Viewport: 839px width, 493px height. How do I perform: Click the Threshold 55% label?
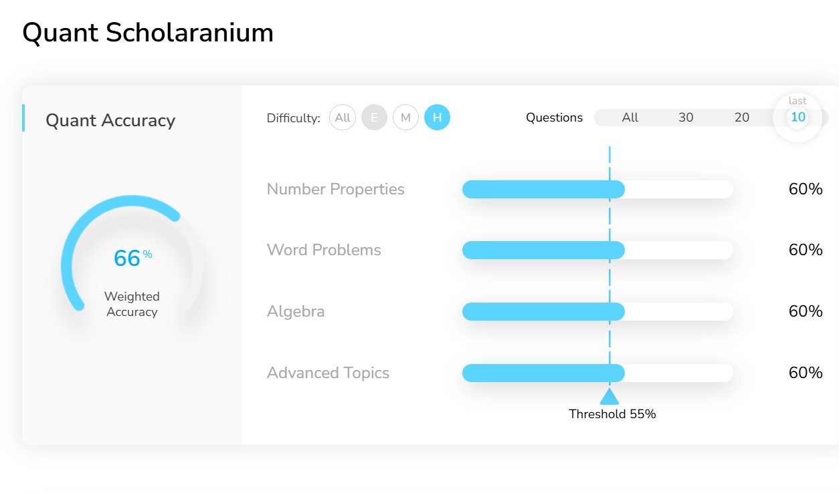[x=612, y=414]
